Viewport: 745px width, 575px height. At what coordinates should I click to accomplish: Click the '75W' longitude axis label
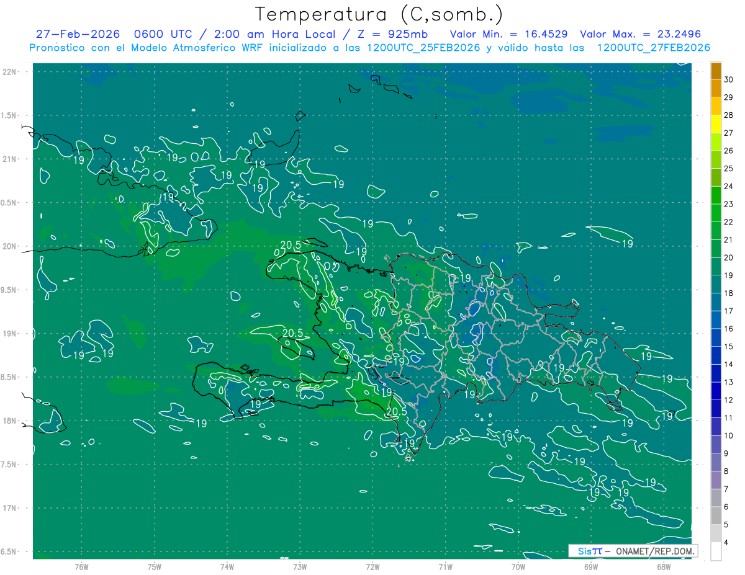point(155,566)
